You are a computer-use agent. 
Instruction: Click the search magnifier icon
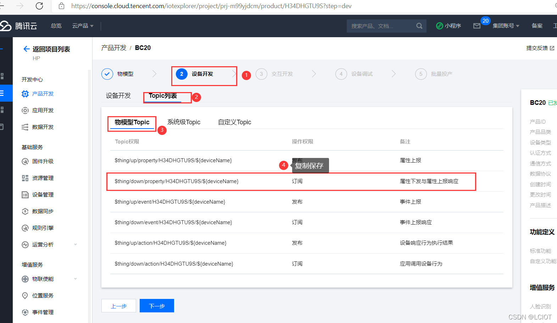(x=419, y=26)
